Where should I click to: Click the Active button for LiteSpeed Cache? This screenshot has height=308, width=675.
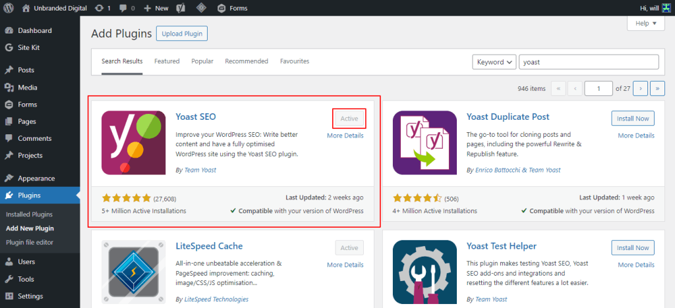coord(349,248)
